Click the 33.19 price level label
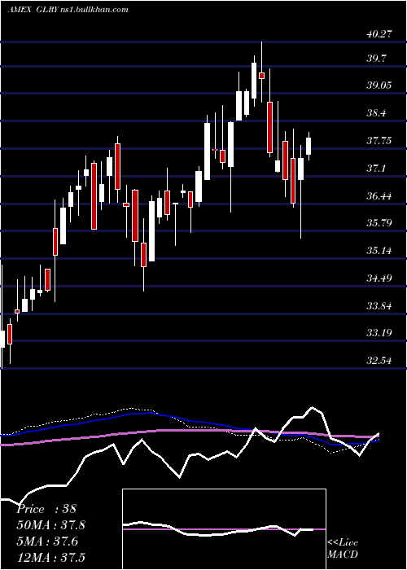This screenshot has width=407, height=570. coord(380,332)
